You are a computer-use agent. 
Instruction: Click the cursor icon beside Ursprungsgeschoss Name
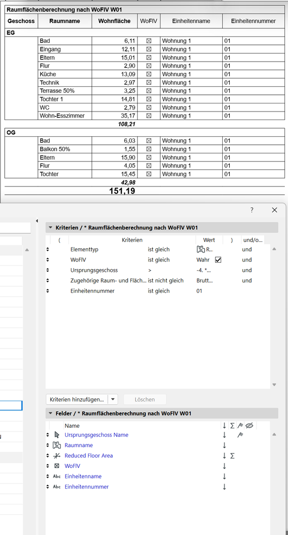[x=57, y=435]
